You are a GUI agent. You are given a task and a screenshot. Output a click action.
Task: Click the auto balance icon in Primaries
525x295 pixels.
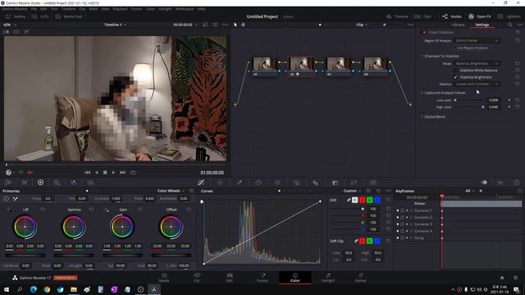coord(7,198)
